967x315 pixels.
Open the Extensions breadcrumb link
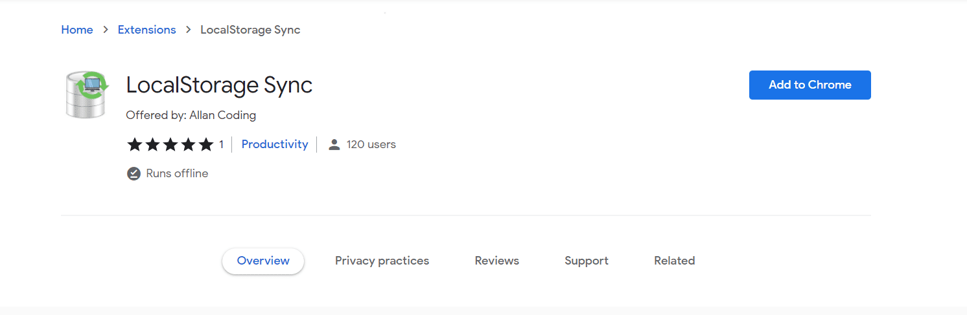(x=146, y=30)
